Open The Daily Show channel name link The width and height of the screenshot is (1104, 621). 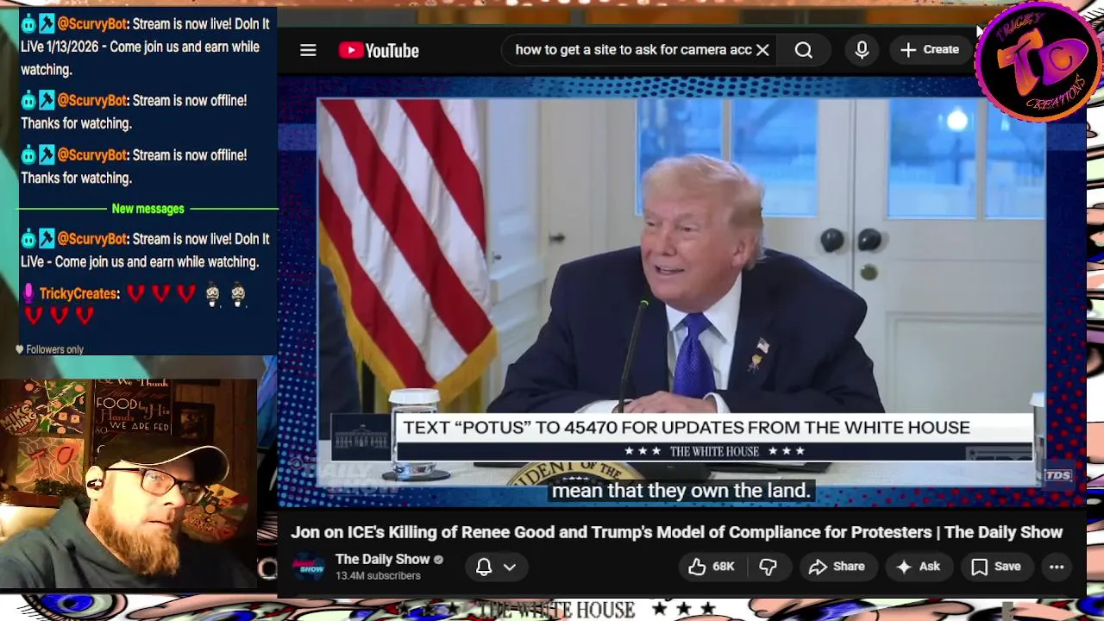[x=382, y=559]
